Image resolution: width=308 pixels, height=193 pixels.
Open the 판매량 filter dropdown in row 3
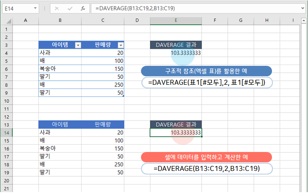point(121,46)
